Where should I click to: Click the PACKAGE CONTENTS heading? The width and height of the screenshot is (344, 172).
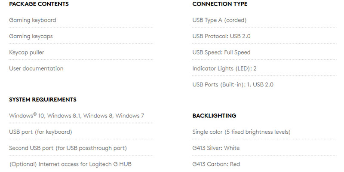pos(39,4)
